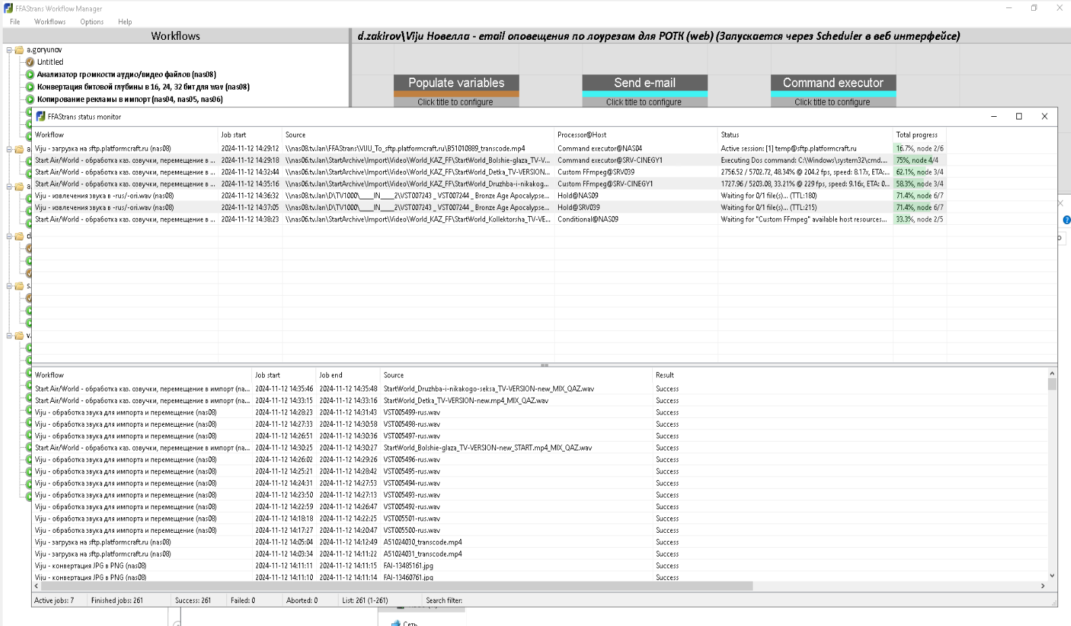Click the 16.7% node 2/6 progress cell
Image resolution: width=1071 pixels, height=626 pixels.
920,149
